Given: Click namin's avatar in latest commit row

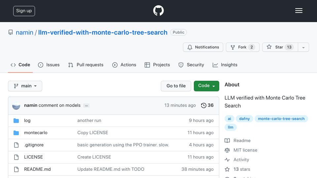Looking at the screenshot, I should pyautogui.click(x=16, y=105).
